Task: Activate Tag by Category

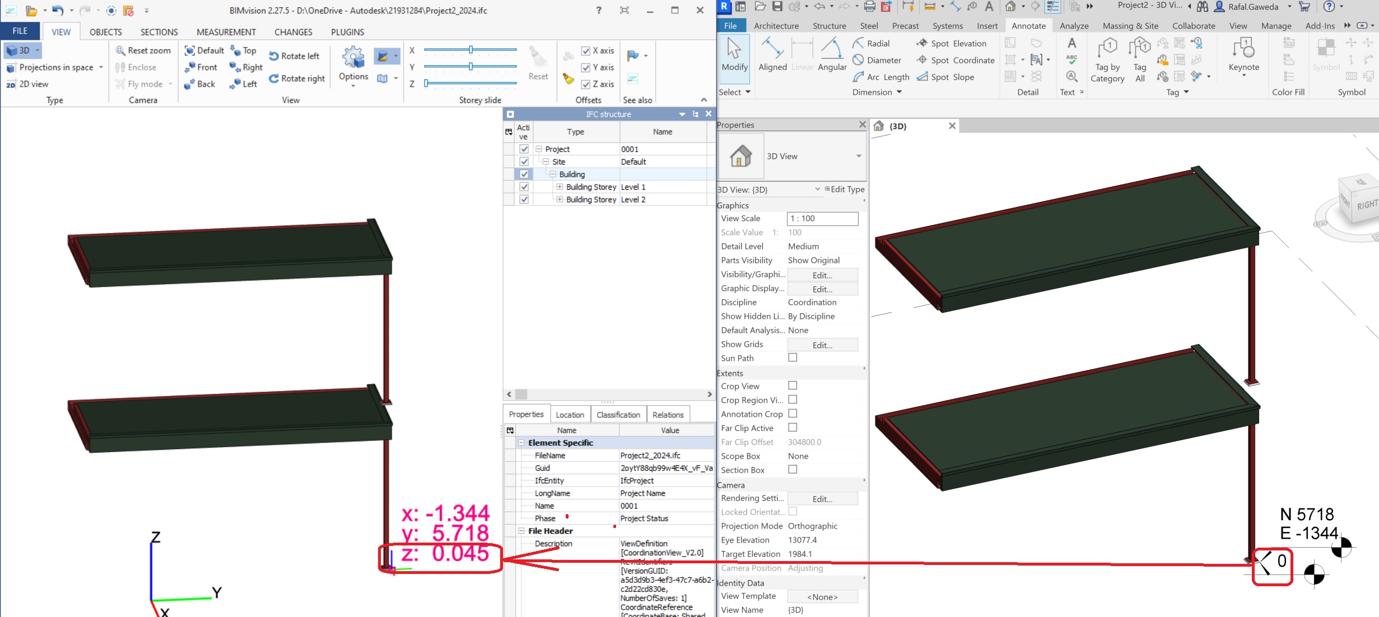Action: pos(1107,60)
